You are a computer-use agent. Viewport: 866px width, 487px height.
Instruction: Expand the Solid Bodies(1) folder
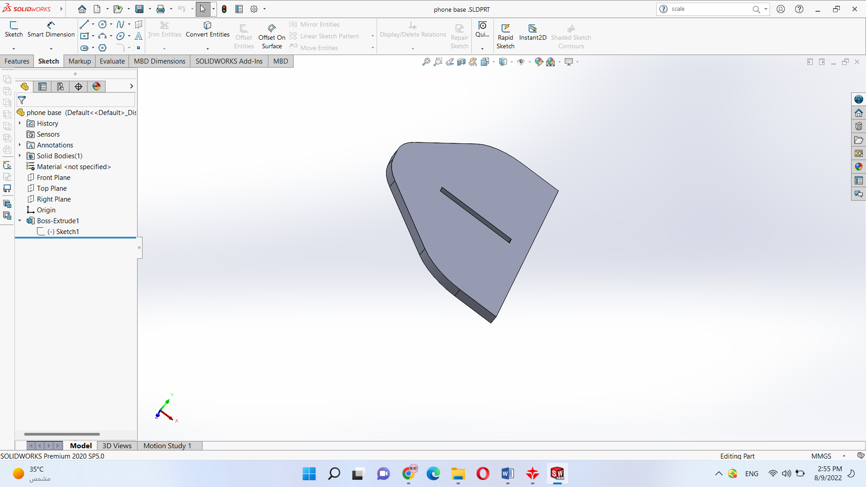tap(20, 156)
